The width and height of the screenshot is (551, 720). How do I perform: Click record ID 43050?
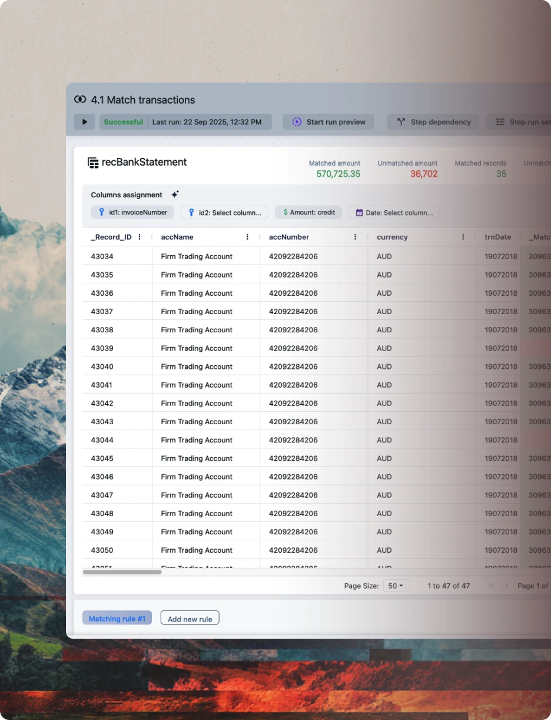(102, 550)
